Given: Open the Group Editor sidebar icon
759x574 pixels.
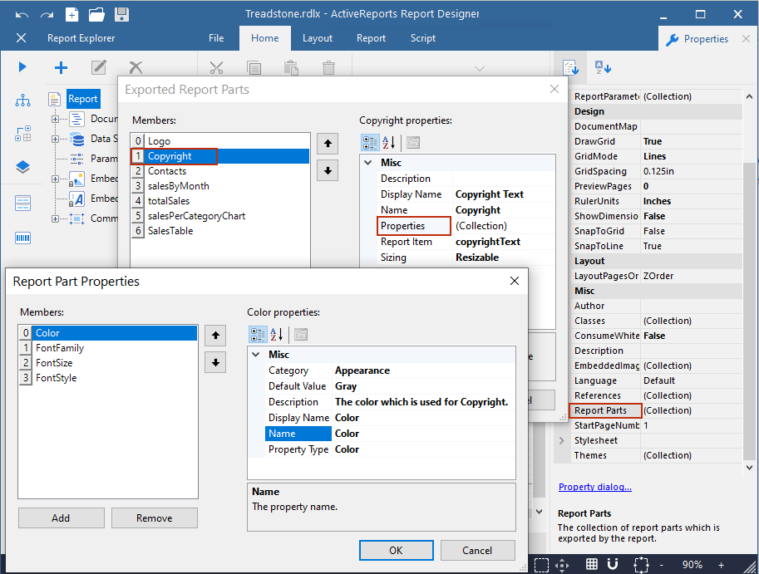Looking at the screenshot, I should coord(22,134).
